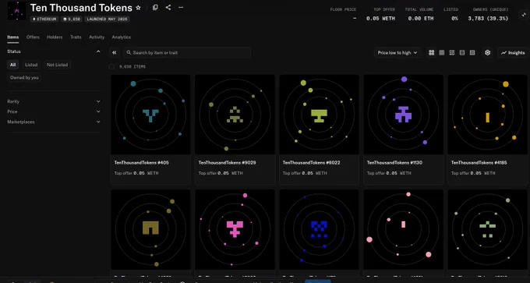Switch to the Activity tab

[x=97, y=37]
